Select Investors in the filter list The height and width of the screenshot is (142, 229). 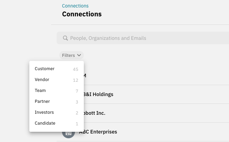44,112
